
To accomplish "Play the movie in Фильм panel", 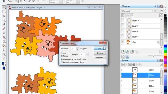I will [123, 64].
